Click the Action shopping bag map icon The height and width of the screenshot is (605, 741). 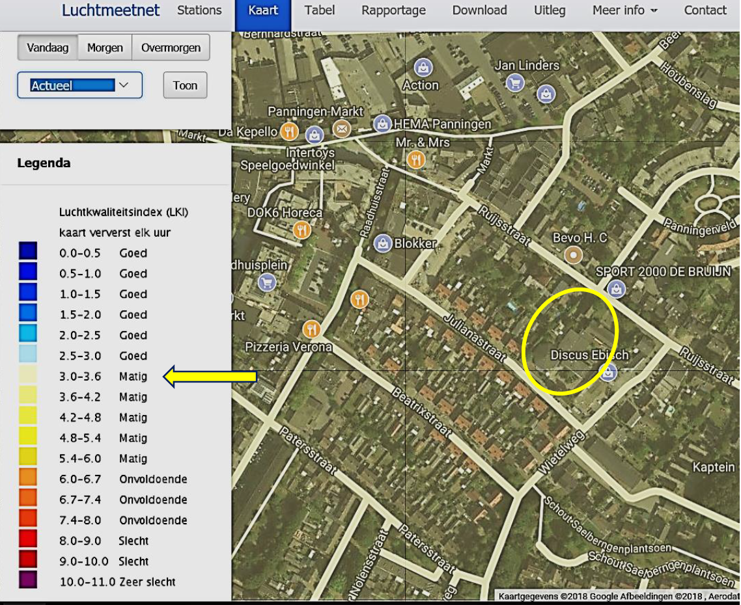point(423,68)
